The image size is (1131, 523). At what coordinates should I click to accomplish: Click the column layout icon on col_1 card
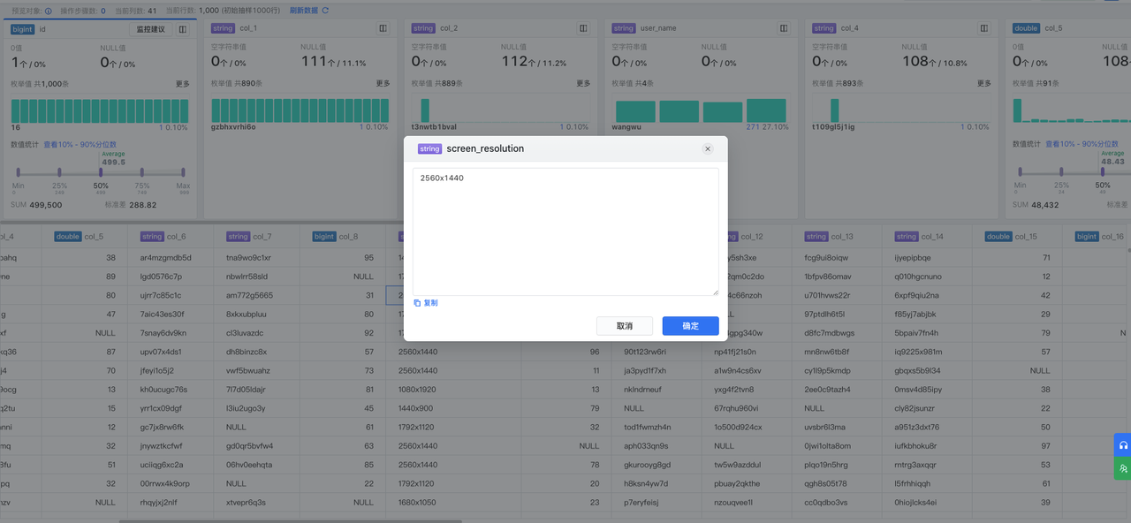pos(383,28)
